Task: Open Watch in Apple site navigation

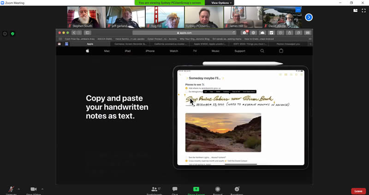Action: [x=174, y=51]
